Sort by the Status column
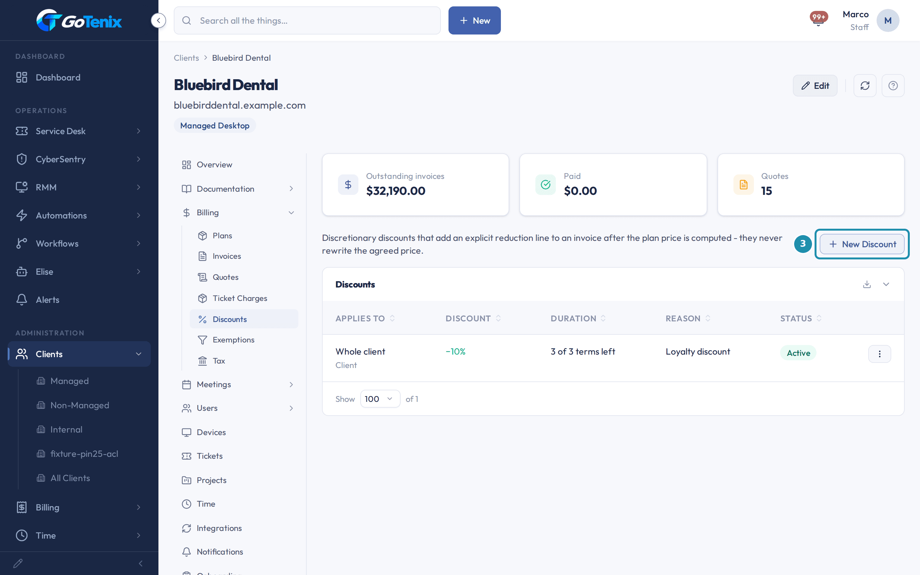Image resolution: width=920 pixels, height=575 pixels. (801, 318)
